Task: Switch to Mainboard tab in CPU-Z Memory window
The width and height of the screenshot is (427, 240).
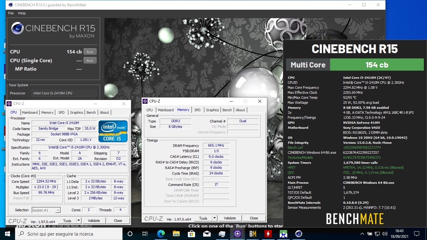Action: [166, 110]
